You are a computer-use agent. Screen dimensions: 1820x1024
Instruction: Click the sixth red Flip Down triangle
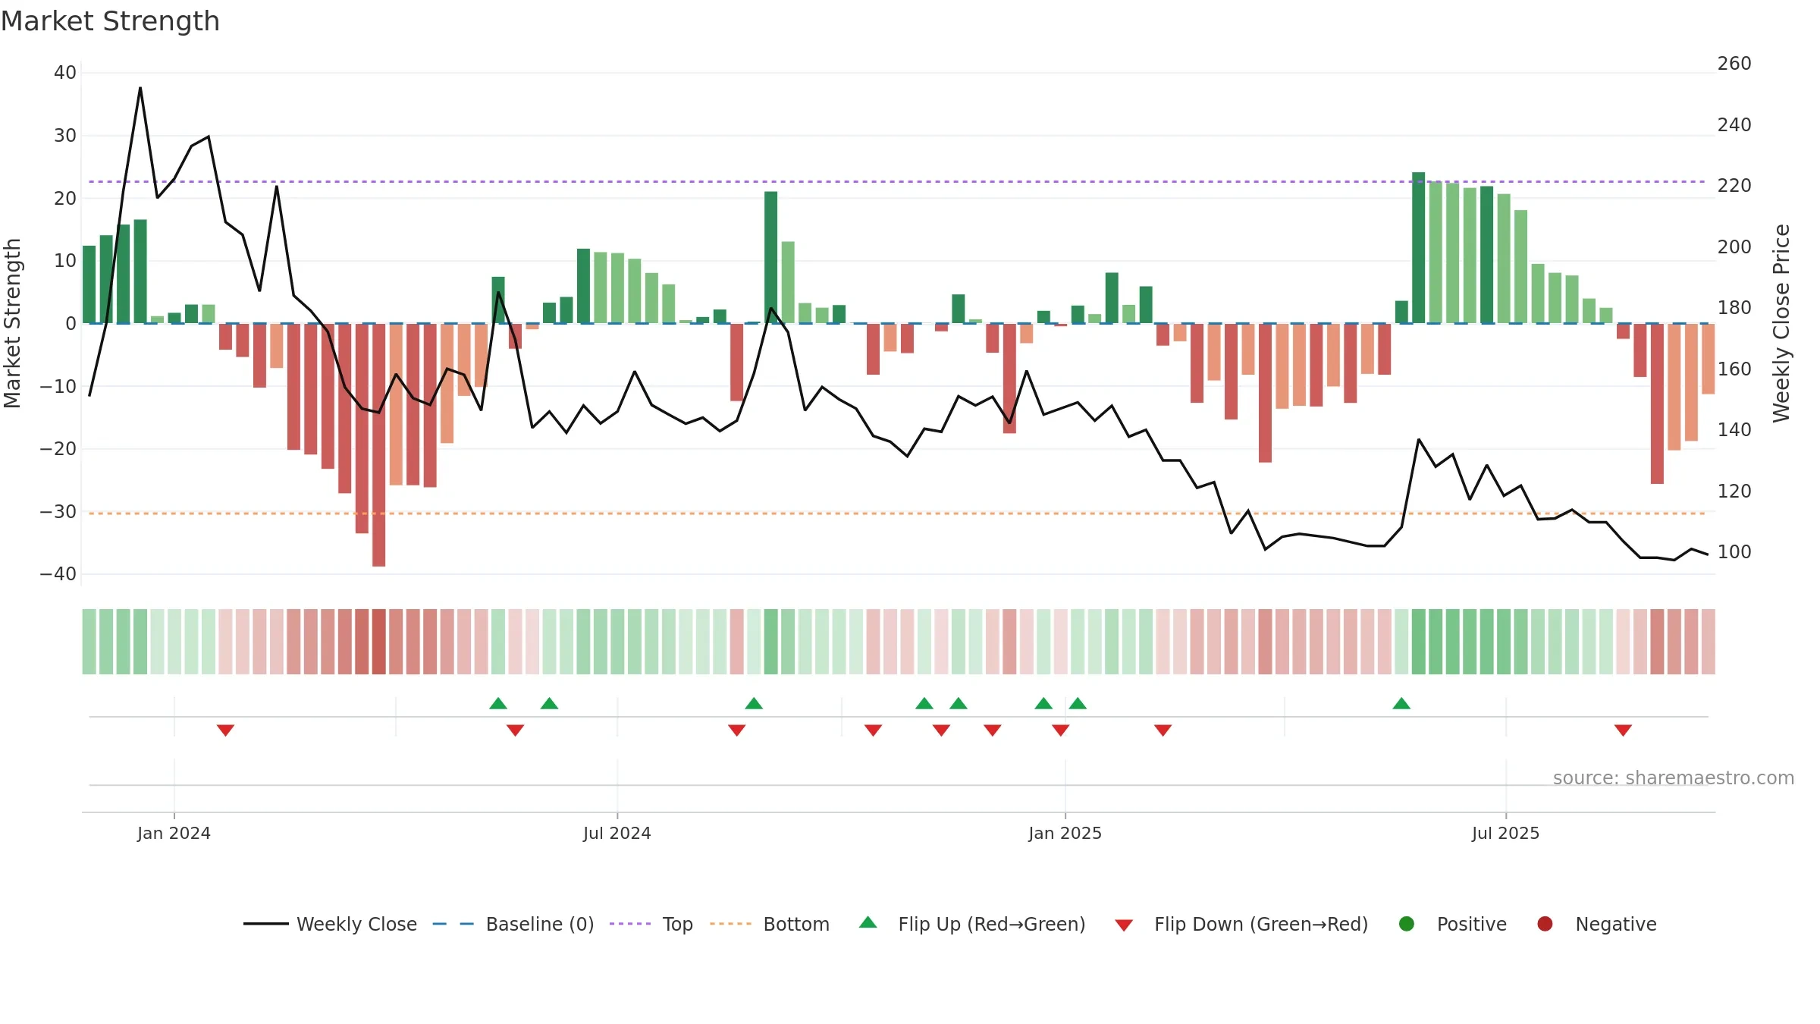point(992,730)
